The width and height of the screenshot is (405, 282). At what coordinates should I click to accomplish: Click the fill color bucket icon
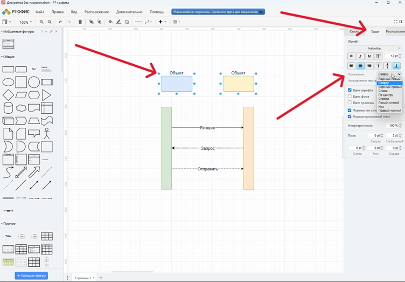110,22
